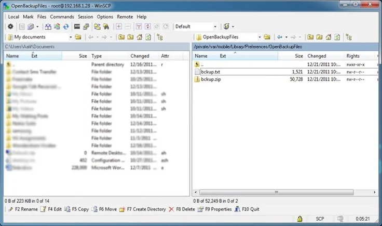Sort remote panel by Changed column
The image size is (382, 226).
click(x=324, y=56)
